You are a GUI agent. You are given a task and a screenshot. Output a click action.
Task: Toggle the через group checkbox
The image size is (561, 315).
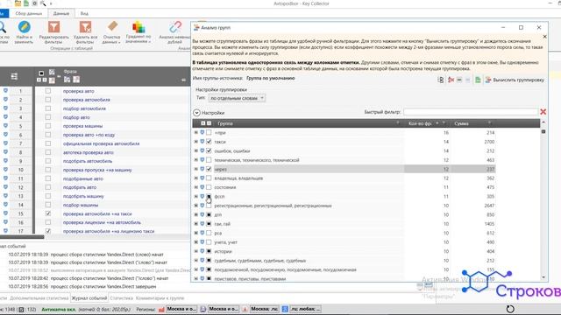point(209,169)
